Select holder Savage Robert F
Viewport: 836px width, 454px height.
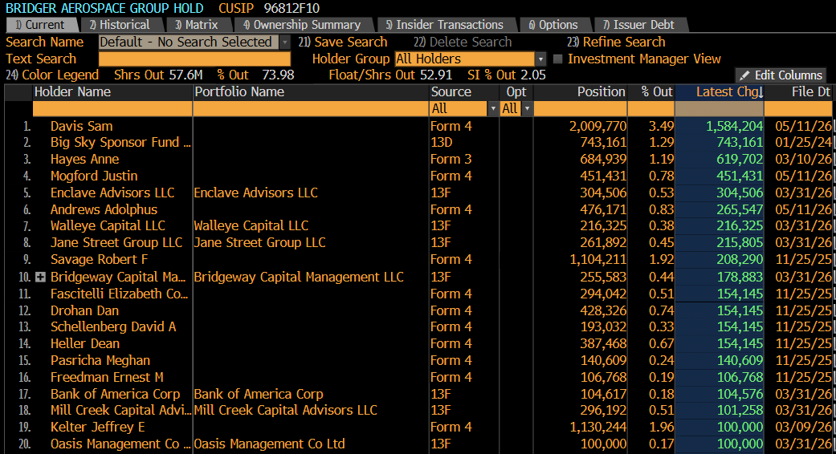tap(99, 260)
